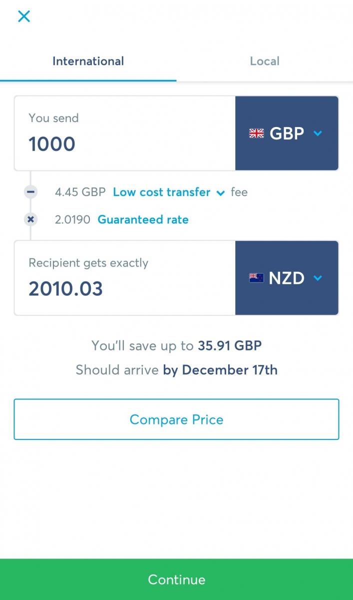Open the Low cost transfer options
Image resolution: width=353 pixels, height=600 pixels.
[x=161, y=192]
